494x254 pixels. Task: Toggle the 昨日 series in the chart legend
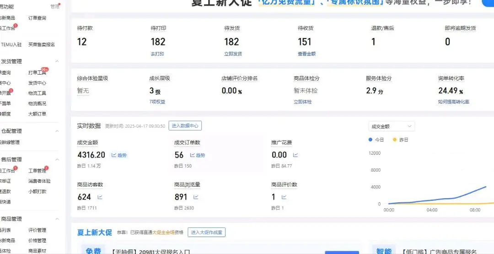point(401,140)
